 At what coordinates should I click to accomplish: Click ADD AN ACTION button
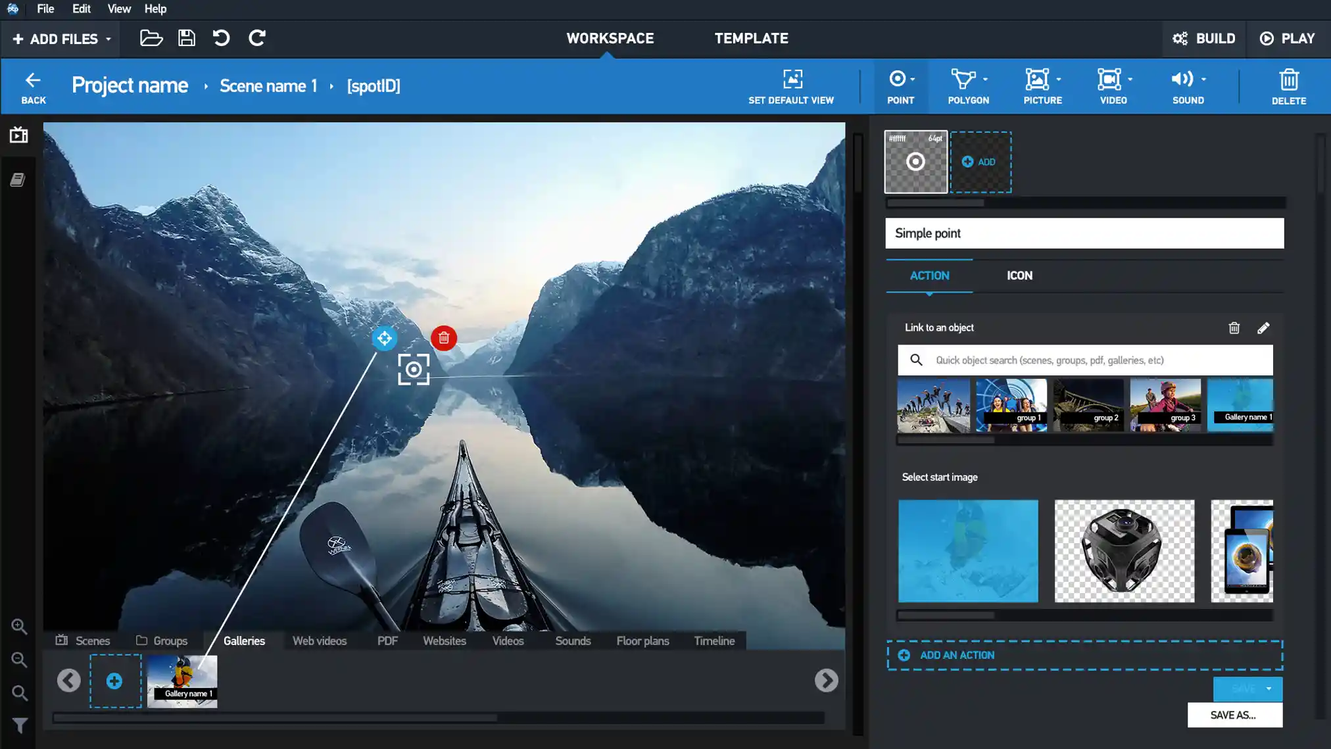(1084, 655)
